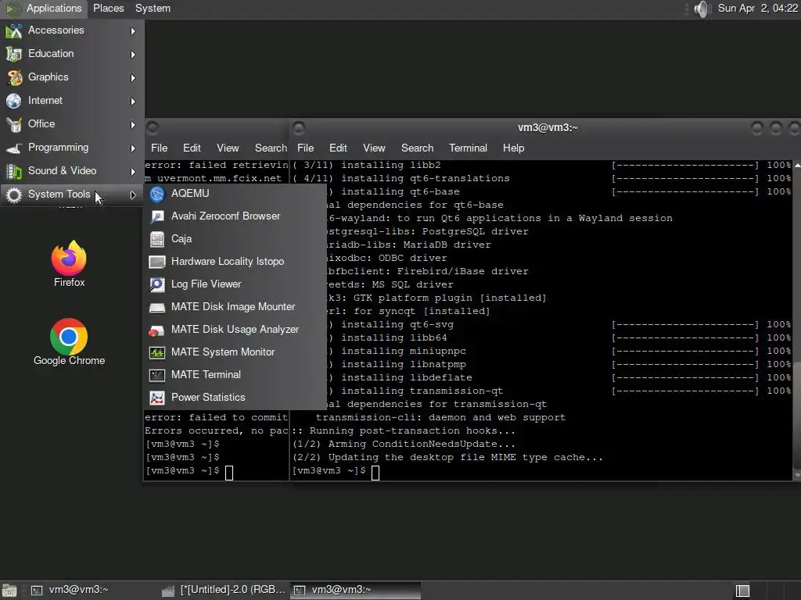Open View menu in back terminal window
The height and width of the screenshot is (600, 801).
(228, 148)
